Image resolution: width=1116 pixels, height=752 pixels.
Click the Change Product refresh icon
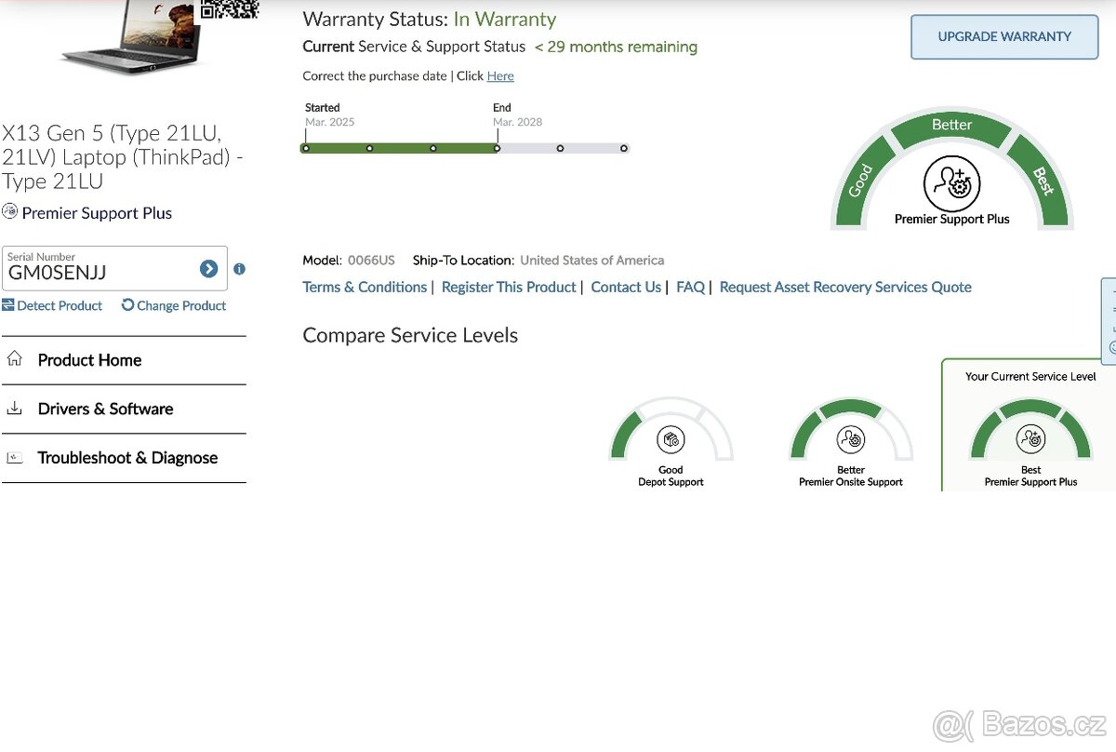(x=128, y=305)
